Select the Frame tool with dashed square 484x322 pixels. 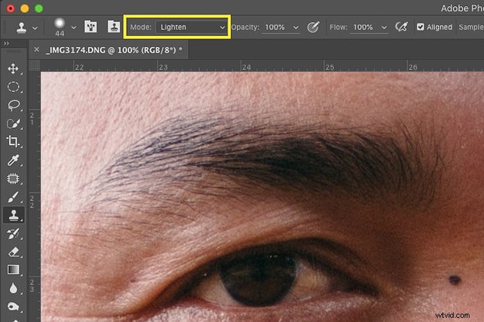pos(13,178)
